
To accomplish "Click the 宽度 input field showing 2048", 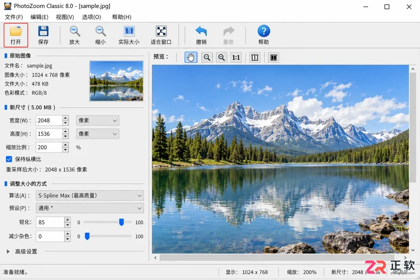I will pos(49,121).
